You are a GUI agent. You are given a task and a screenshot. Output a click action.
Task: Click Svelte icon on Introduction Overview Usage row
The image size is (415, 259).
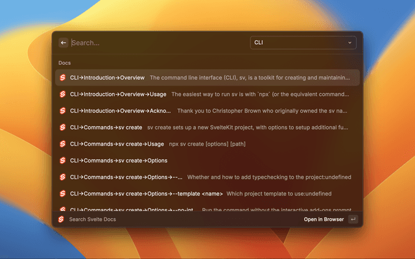pos(63,94)
